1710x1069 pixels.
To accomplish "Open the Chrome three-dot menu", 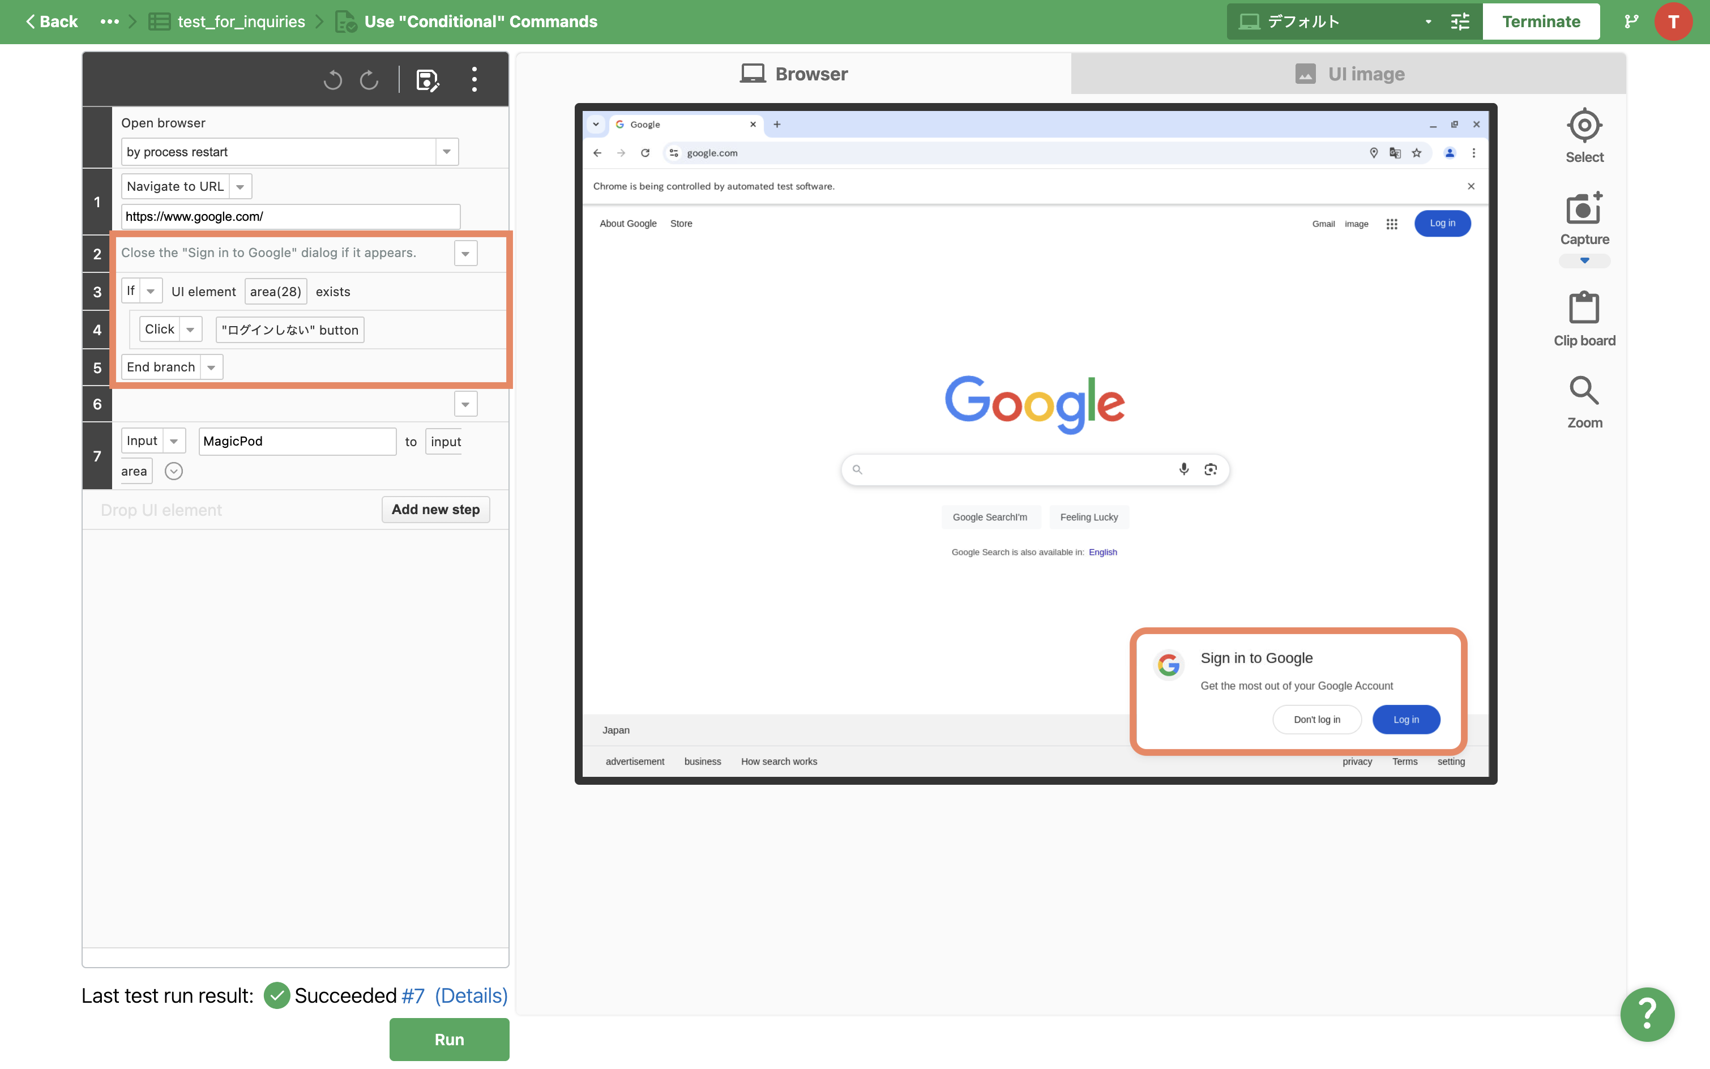I will (x=1473, y=153).
